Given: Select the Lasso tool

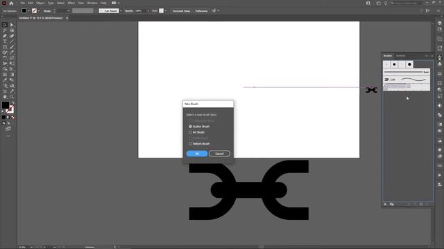Looking at the screenshot, I should click(x=12, y=30).
